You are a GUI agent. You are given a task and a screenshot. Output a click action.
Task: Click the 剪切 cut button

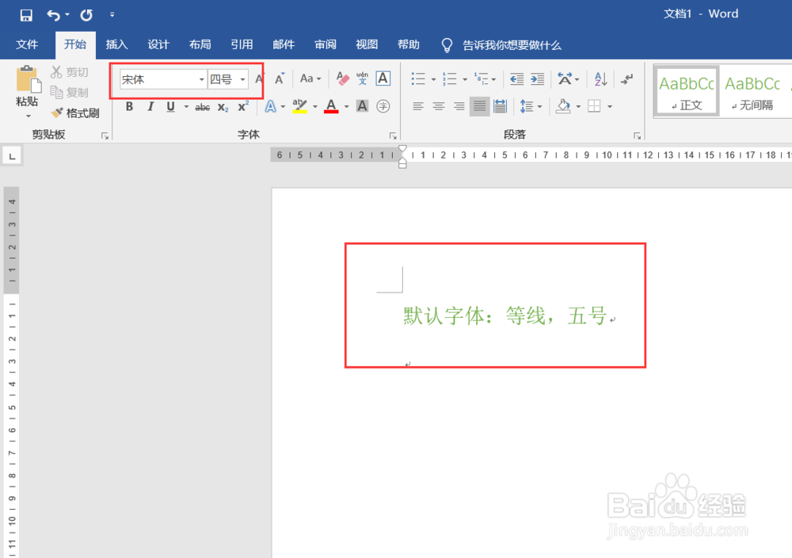[70, 72]
